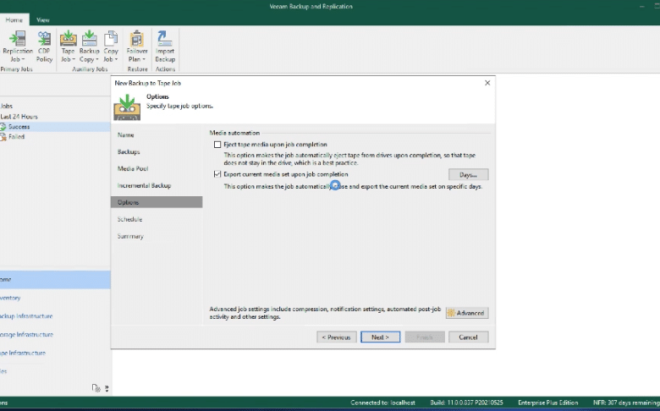660x411 pixels.
Task: Click the Tape Job ribbon icon
Action: click(68, 38)
